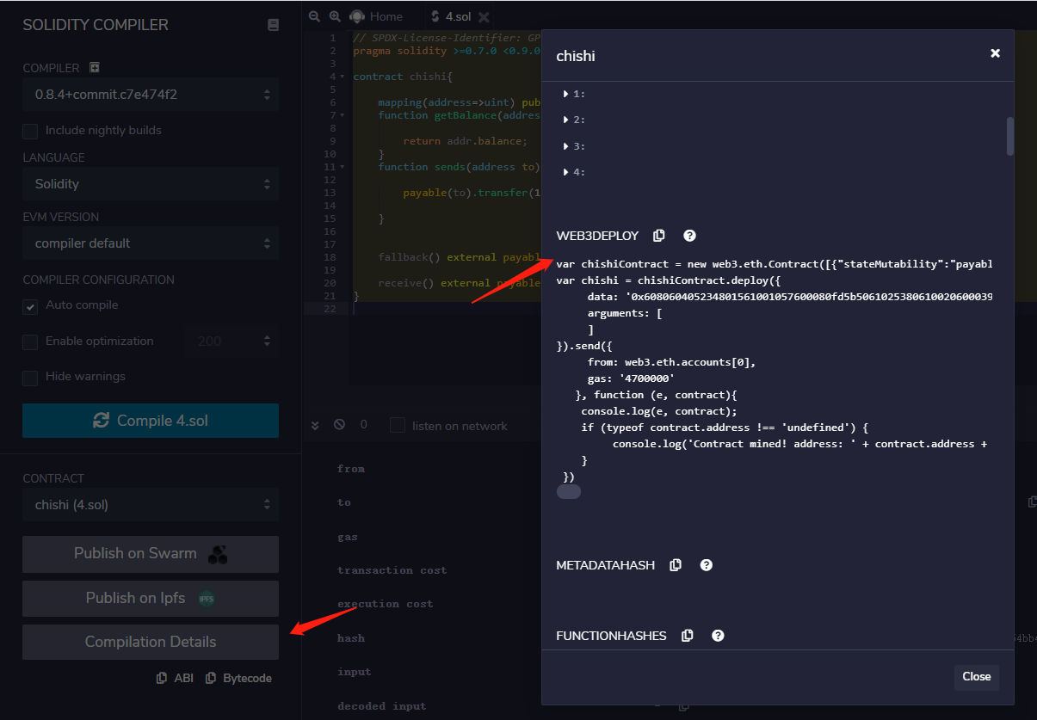The image size is (1037, 720).
Task: Click the Compile 4.sol button
Action: pos(151,421)
